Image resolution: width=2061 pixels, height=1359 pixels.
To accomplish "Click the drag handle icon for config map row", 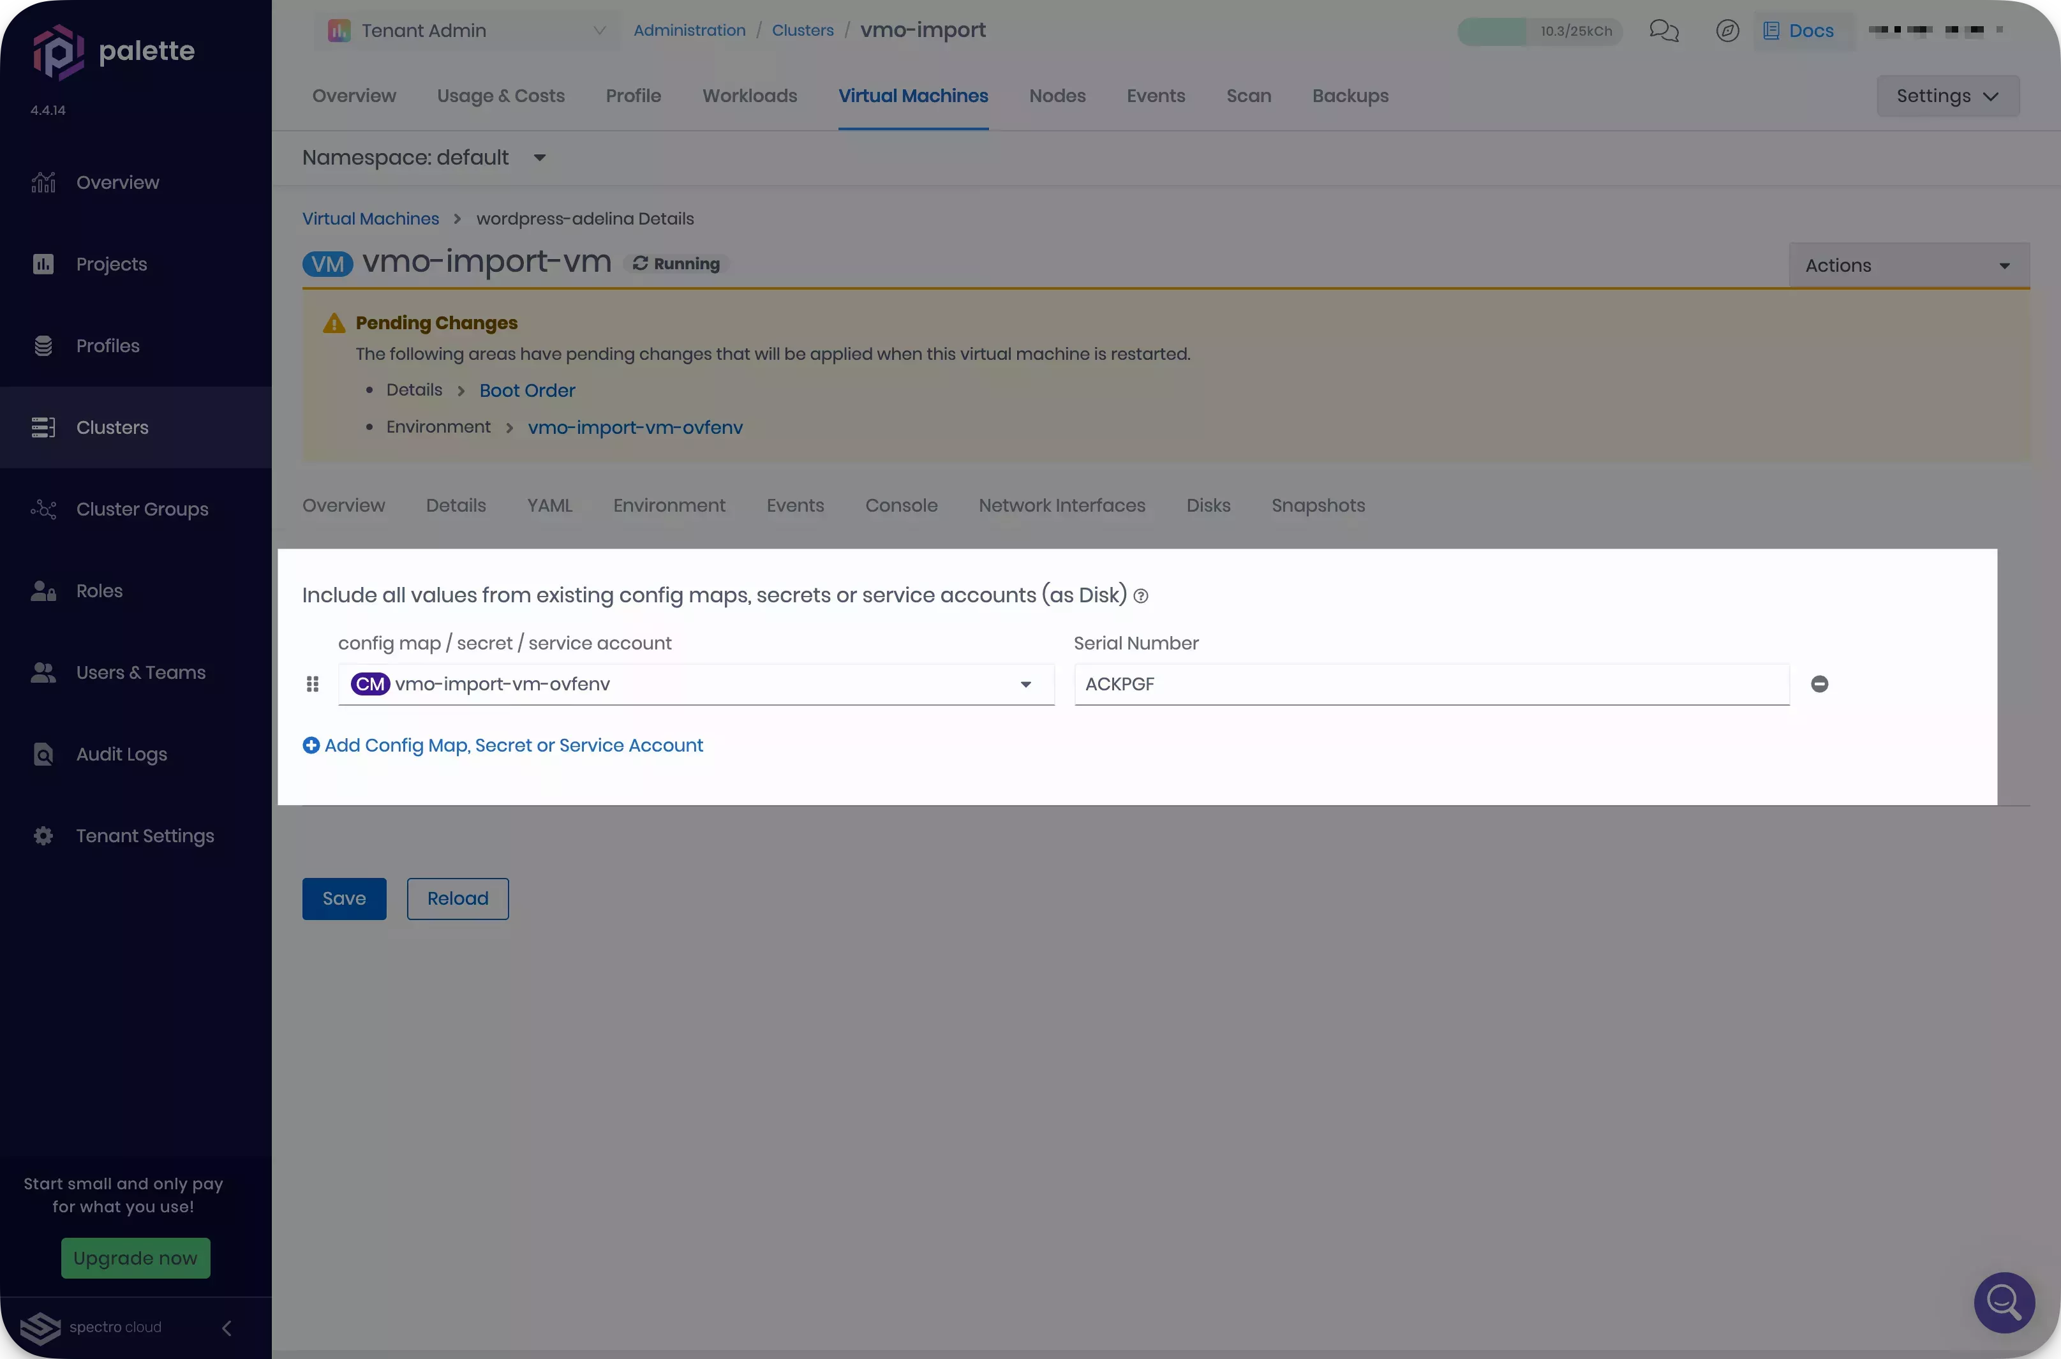I will pyautogui.click(x=313, y=683).
